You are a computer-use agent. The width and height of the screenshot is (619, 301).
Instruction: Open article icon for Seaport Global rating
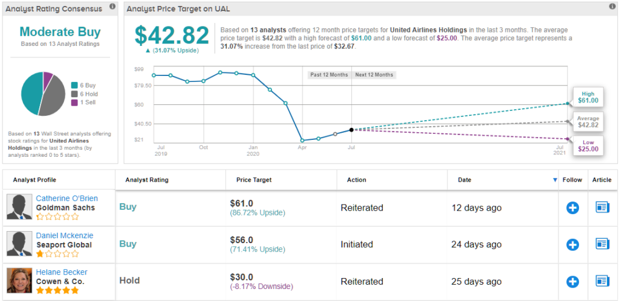(602, 245)
